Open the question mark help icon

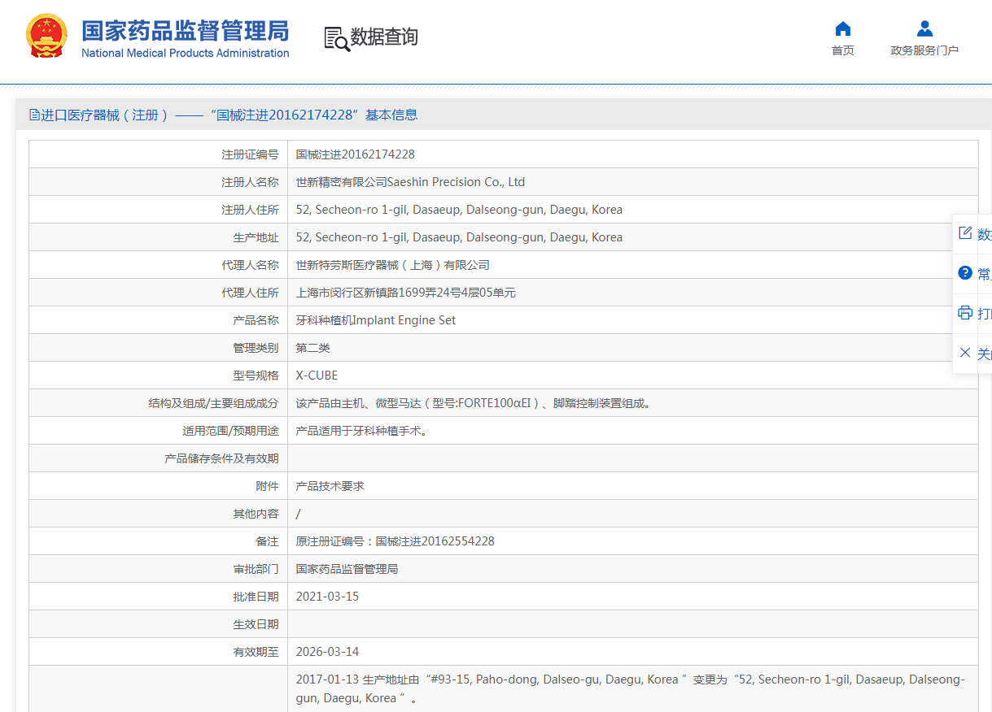pos(965,273)
